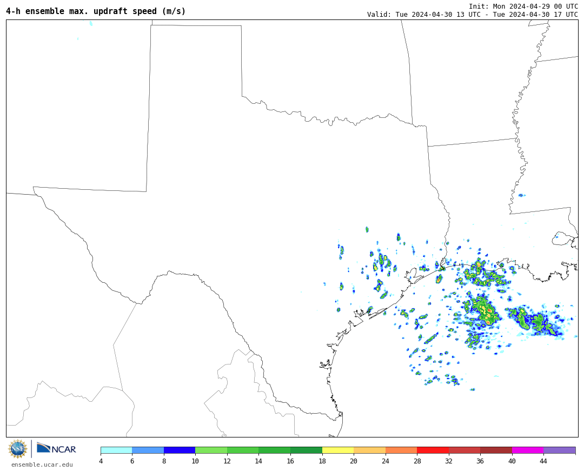
Task: Click the Init time text 'Mon 2024-04-29 00 UTC'
Action: point(535,6)
